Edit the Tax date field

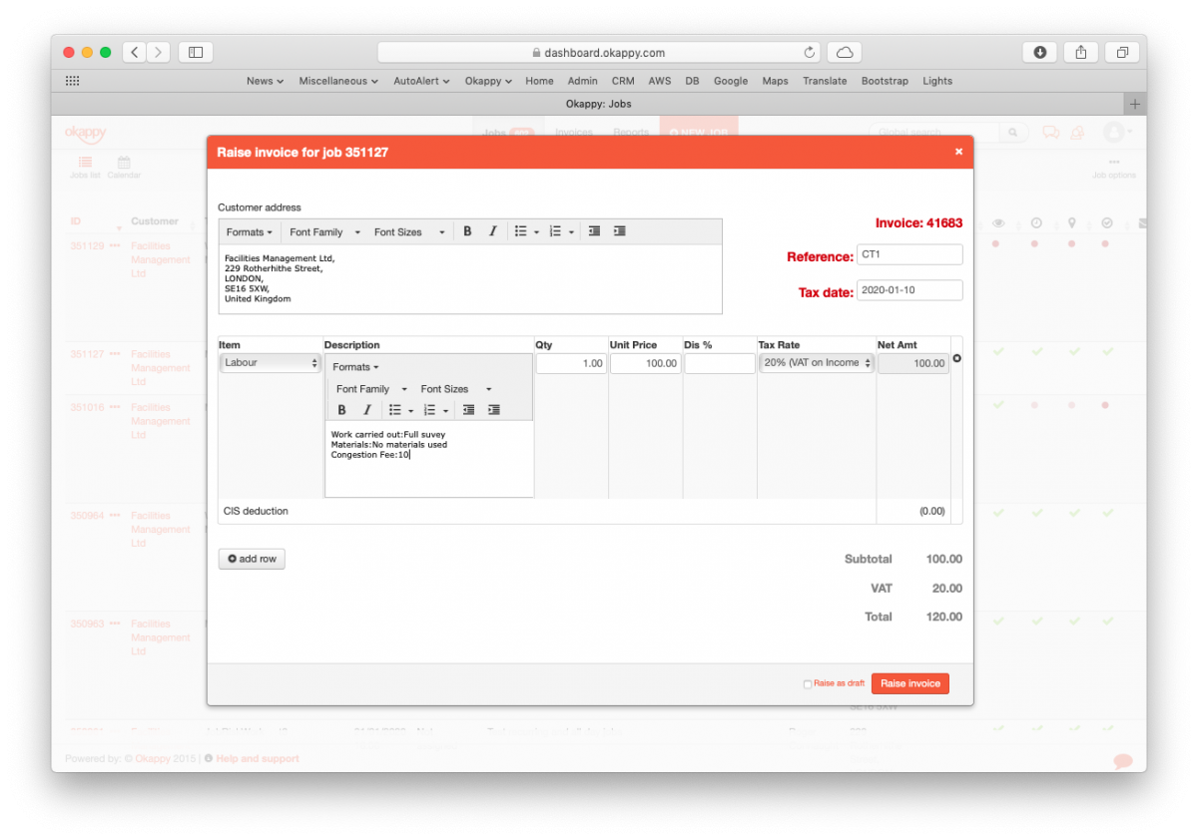point(909,290)
